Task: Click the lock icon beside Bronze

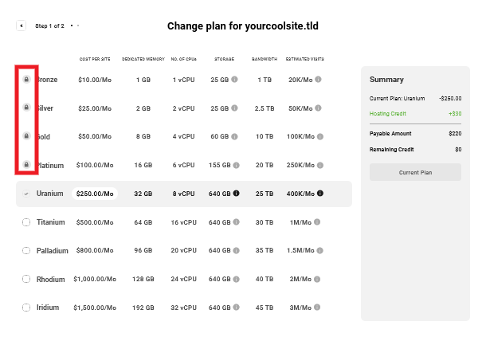Action: [26, 80]
